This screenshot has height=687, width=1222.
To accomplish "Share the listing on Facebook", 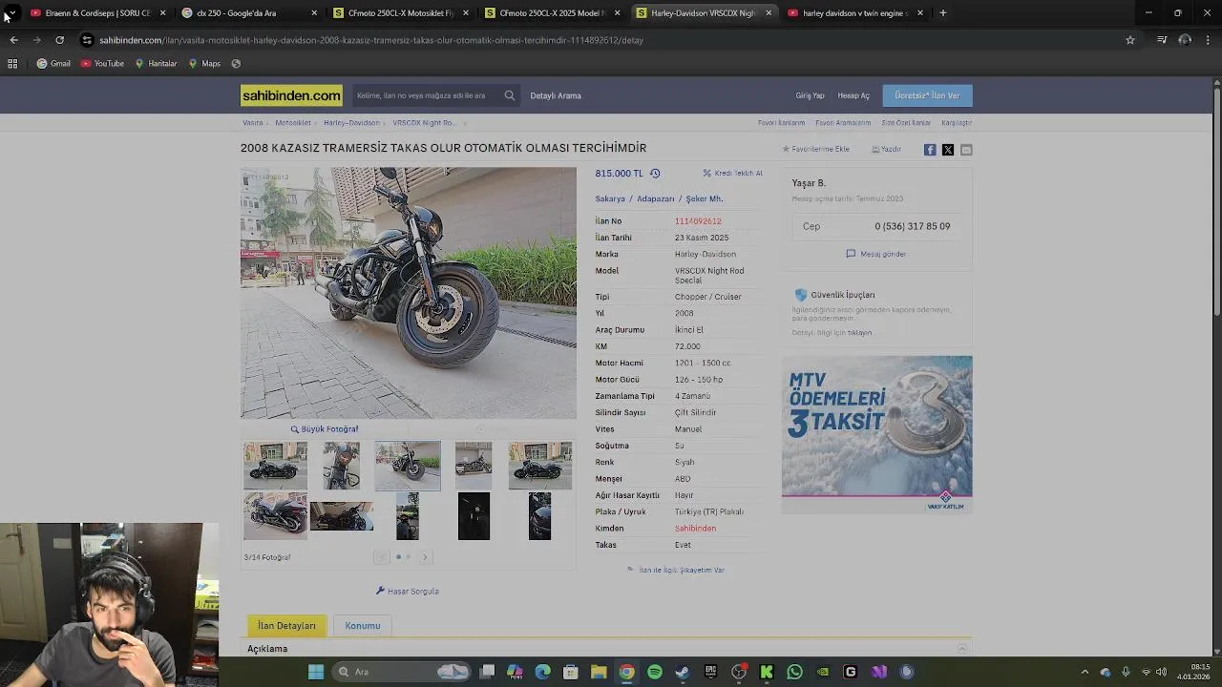I will 930,150.
